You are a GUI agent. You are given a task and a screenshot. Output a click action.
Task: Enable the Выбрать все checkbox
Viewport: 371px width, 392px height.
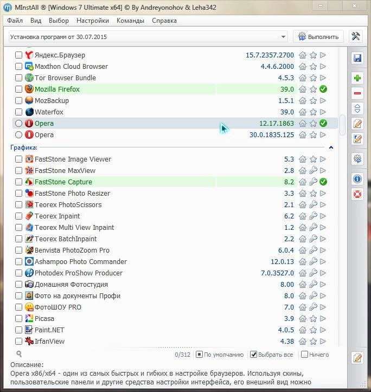[x=253, y=355]
